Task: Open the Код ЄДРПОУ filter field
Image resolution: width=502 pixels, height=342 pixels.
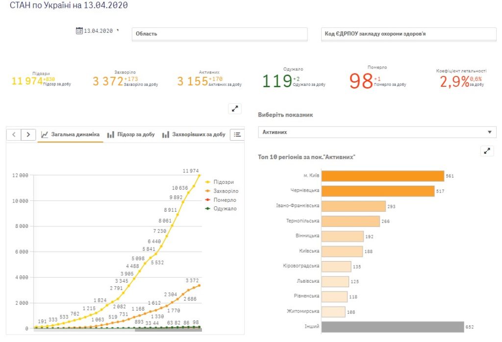Action: pyautogui.click(x=408, y=34)
